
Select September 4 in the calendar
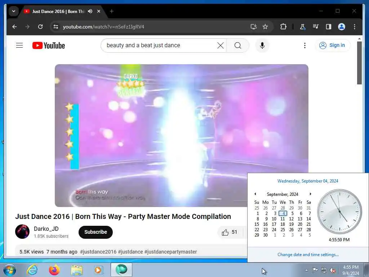tap(283, 214)
